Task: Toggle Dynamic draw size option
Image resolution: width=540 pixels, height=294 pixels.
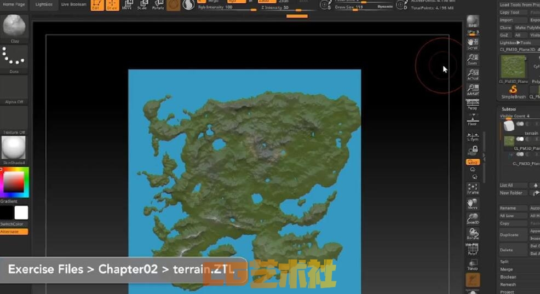Action: [x=385, y=7]
